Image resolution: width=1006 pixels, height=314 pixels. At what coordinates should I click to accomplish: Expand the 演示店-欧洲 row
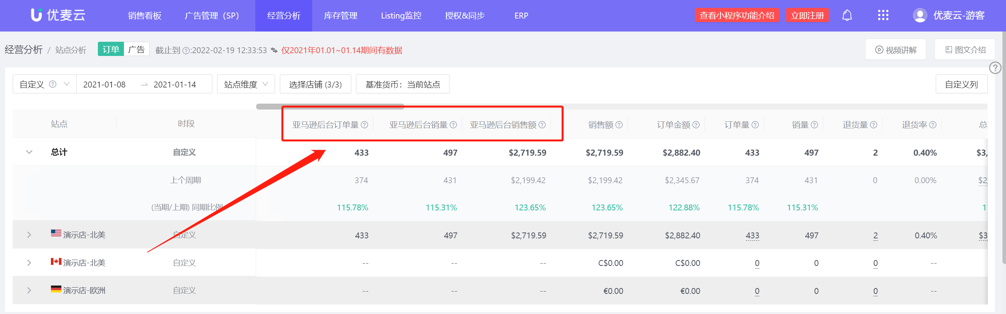[29, 290]
